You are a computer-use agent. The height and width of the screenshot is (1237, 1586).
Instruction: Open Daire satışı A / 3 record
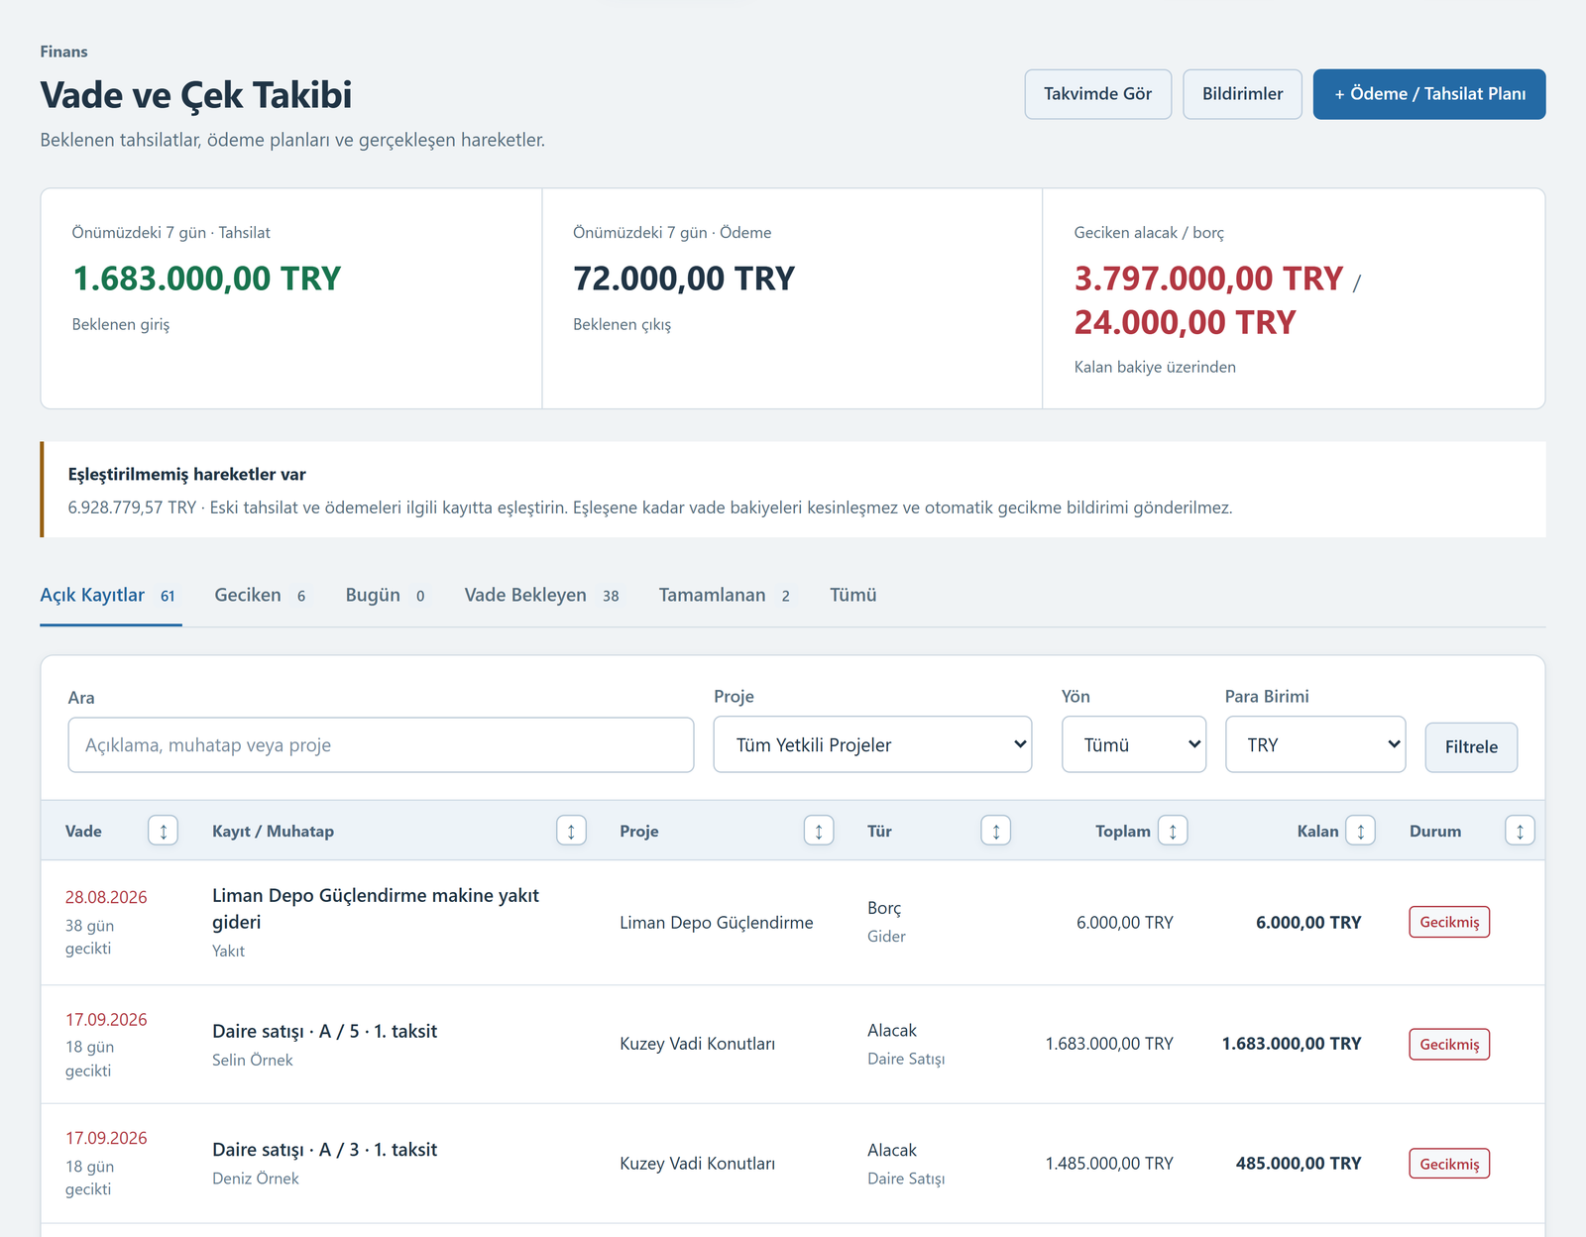(x=324, y=1150)
